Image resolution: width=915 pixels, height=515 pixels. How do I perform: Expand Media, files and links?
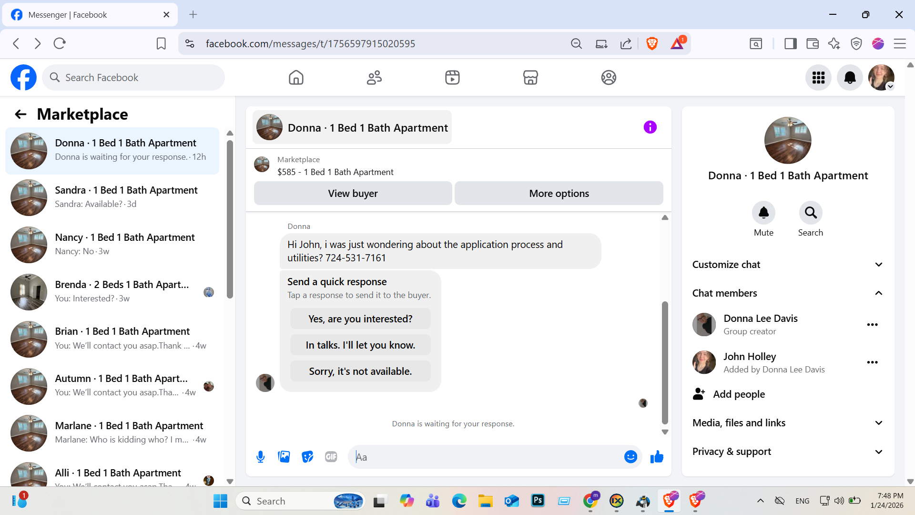[x=787, y=423]
